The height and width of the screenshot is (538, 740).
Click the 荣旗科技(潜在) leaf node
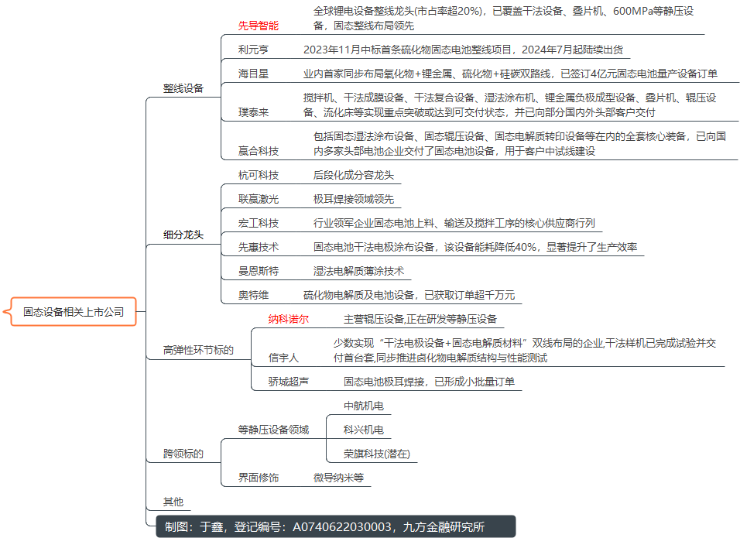point(377,454)
